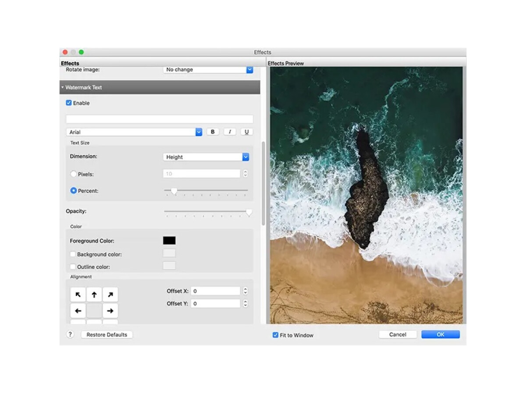Enable the Background color checkbox
The height and width of the screenshot is (395, 526).
[73, 254]
